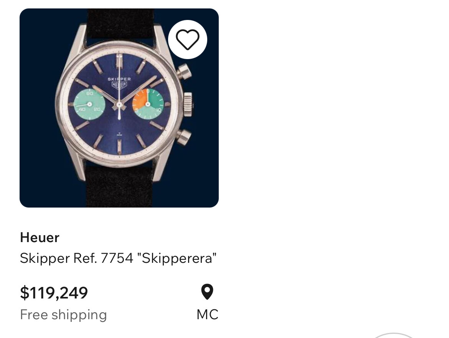449x338 pixels.
Task: Click the black strap above the watch case
Action: pos(119,22)
